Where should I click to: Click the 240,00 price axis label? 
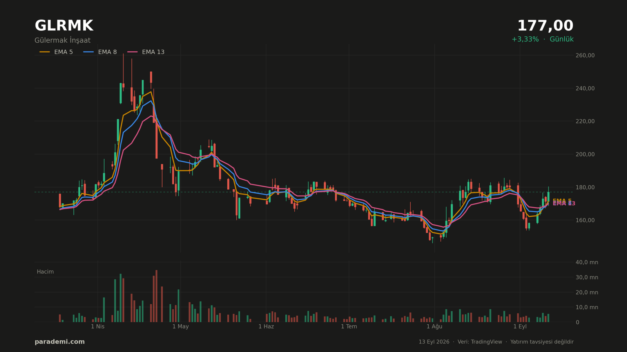(585, 88)
